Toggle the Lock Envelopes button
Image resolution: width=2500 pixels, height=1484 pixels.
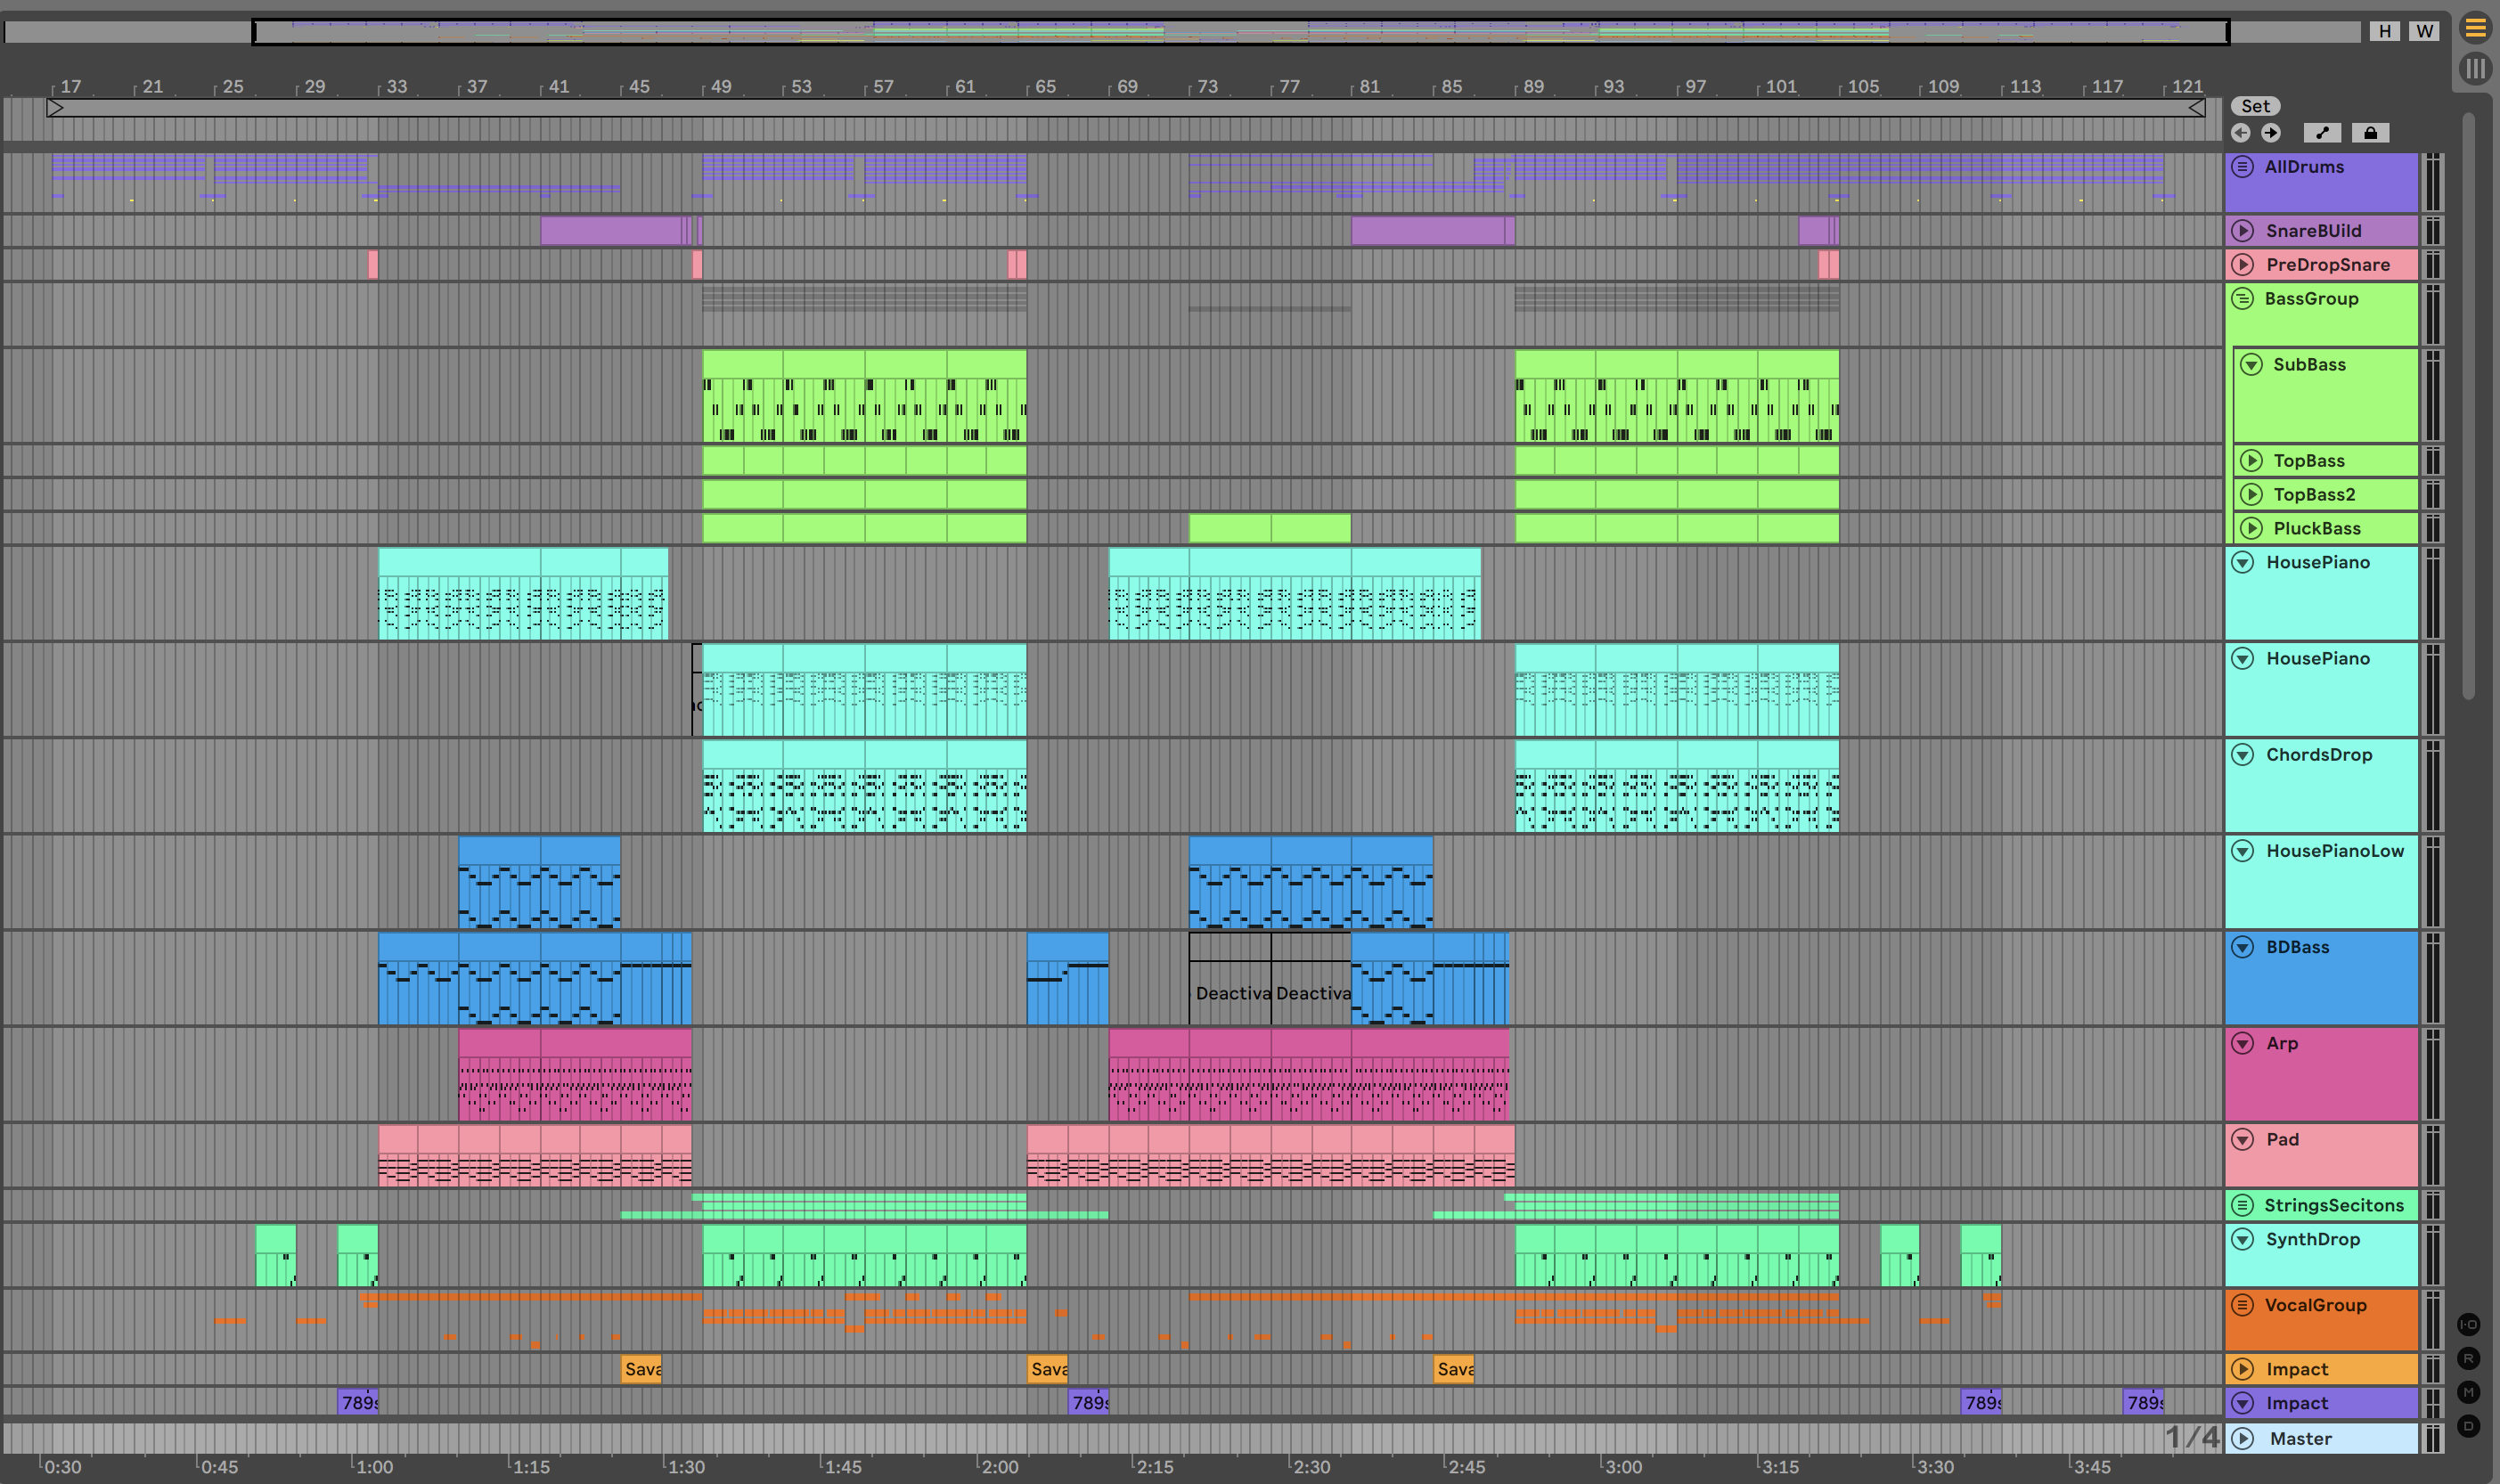click(2370, 133)
